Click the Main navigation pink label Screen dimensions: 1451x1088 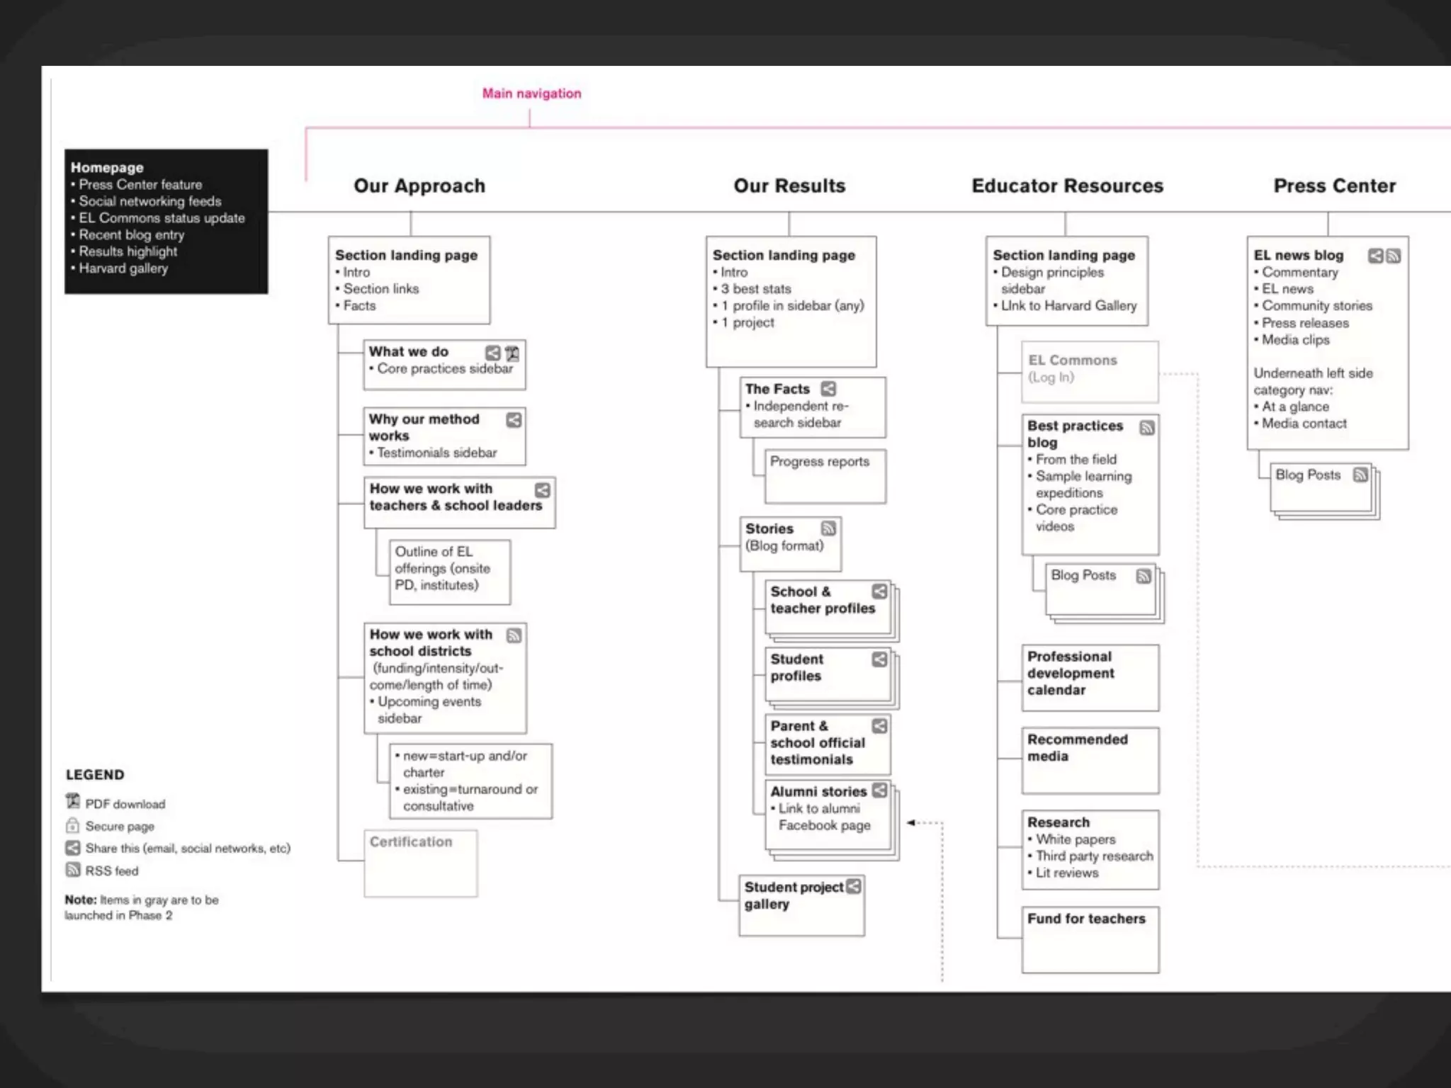(x=531, y=93)
